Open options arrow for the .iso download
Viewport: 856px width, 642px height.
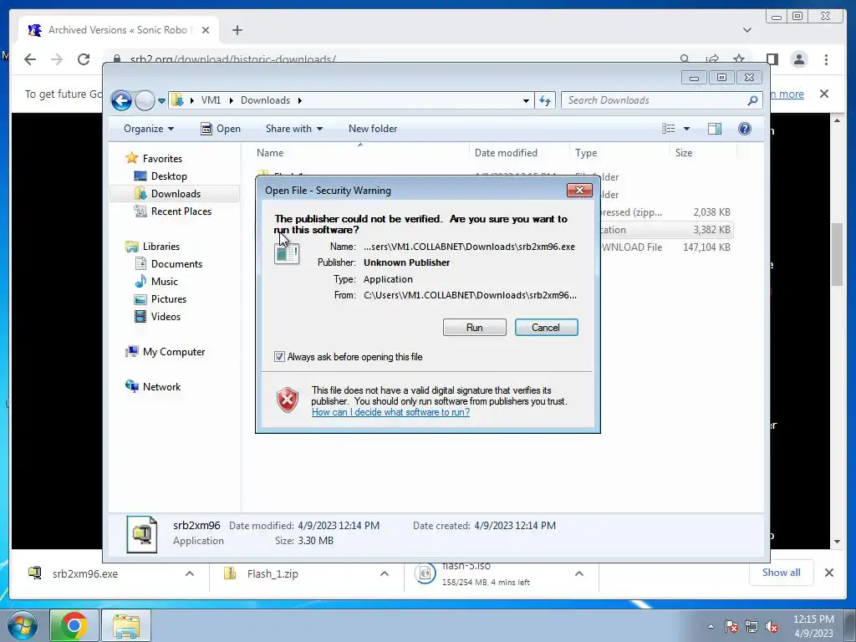(579, 573)
